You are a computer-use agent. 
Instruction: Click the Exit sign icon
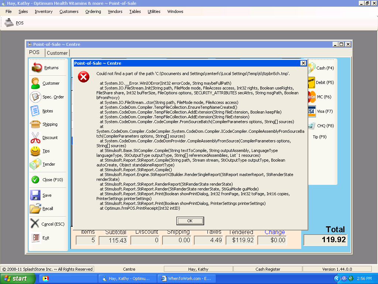click(36, 238)
